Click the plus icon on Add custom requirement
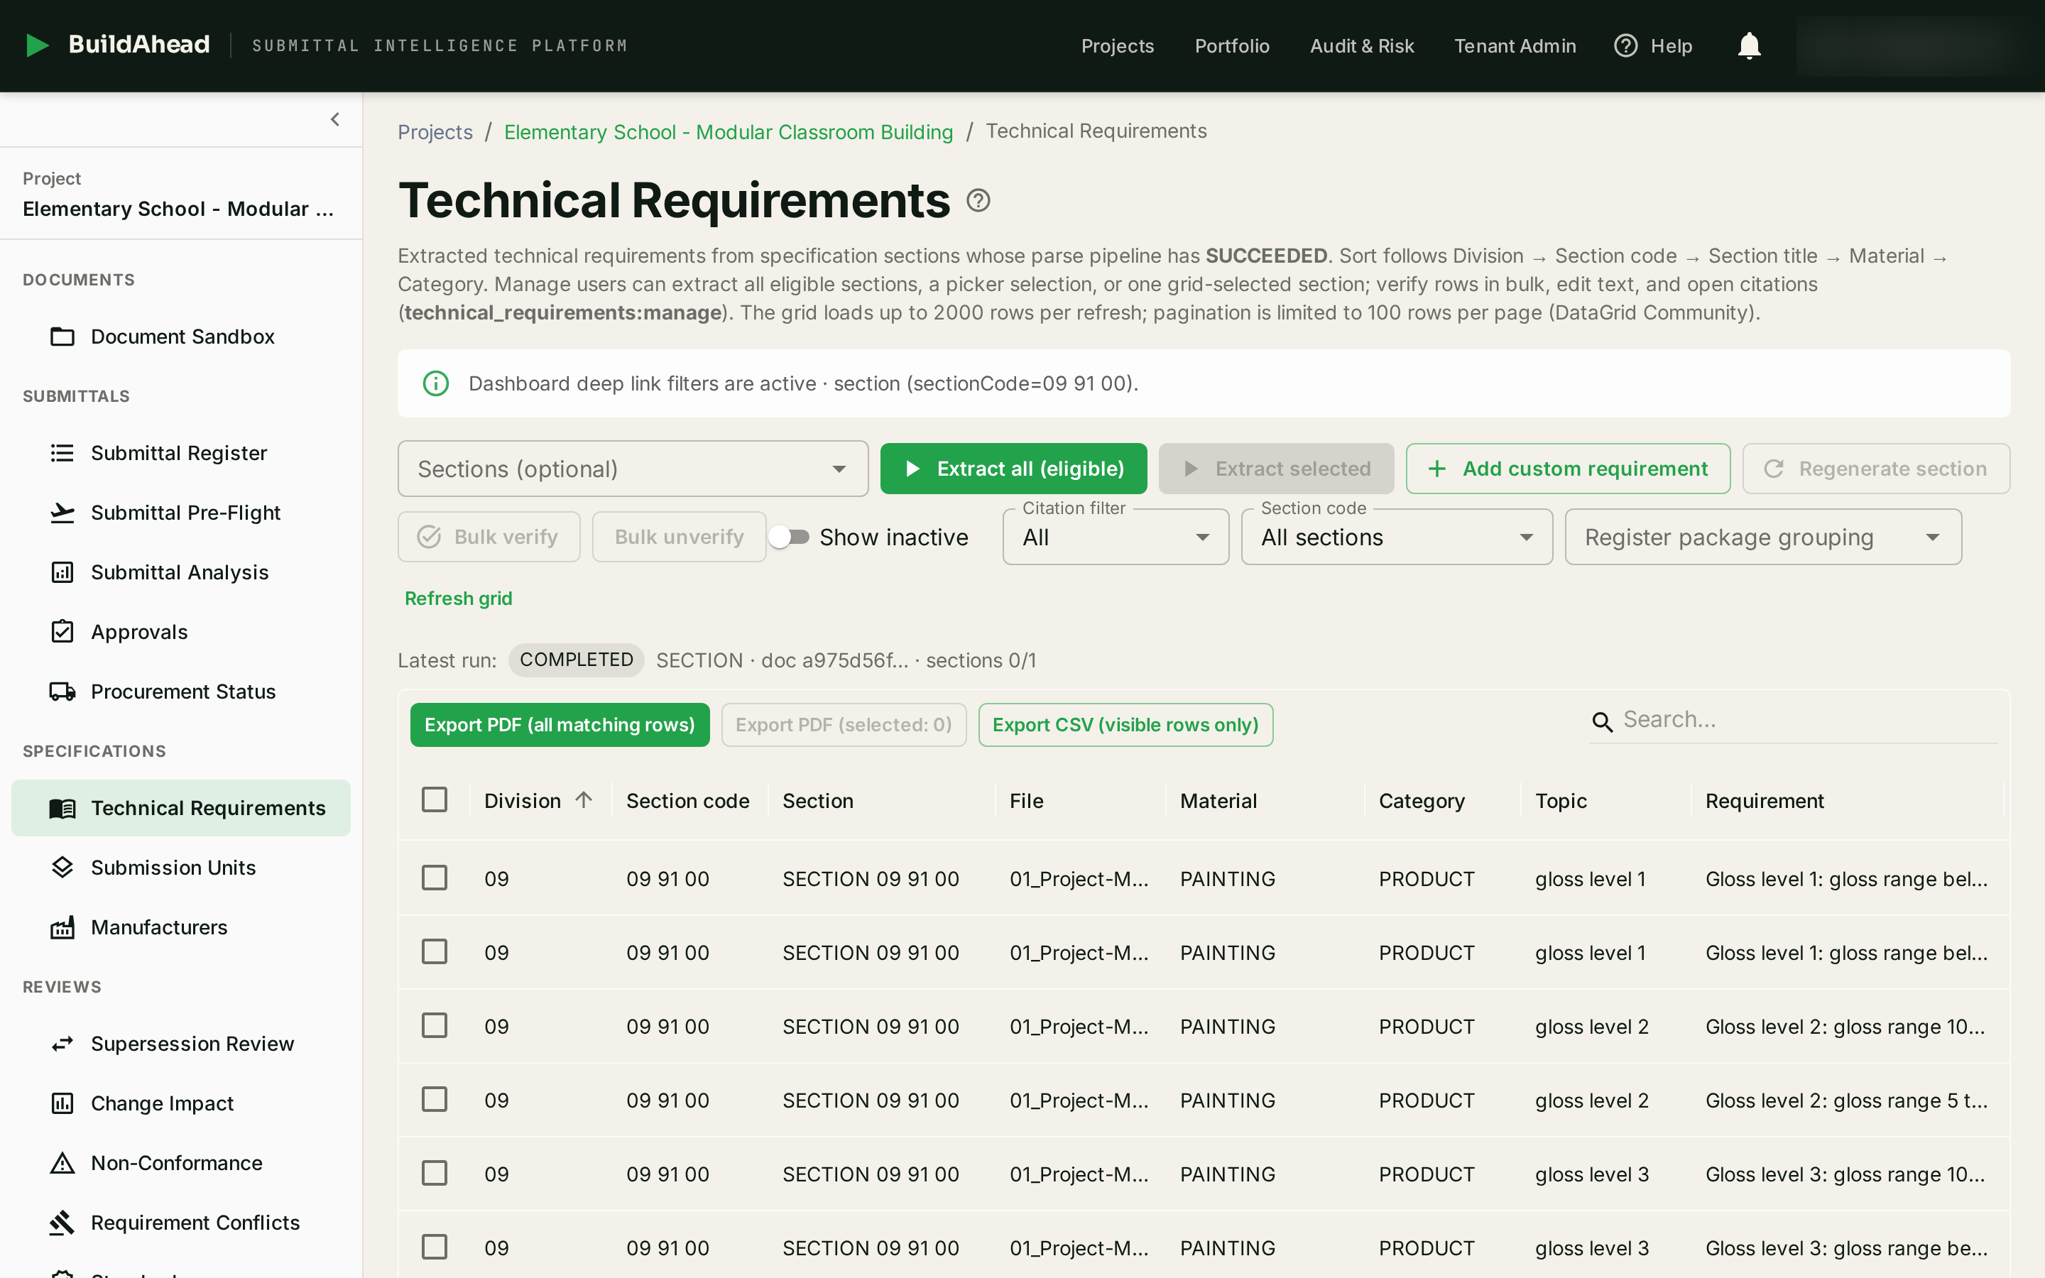 click(x=1436, y=469)
